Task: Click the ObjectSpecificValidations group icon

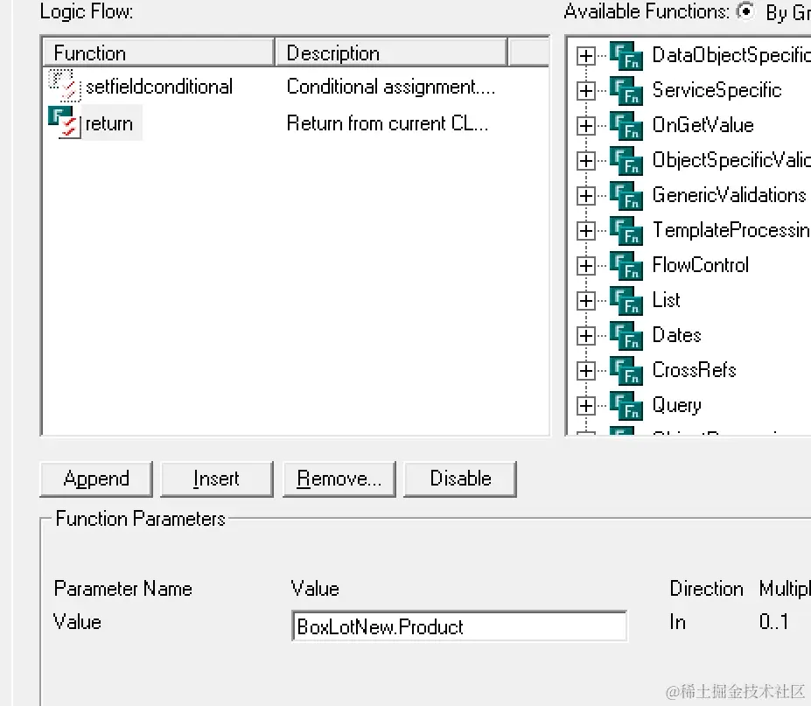Action: [x=626, y=160]
